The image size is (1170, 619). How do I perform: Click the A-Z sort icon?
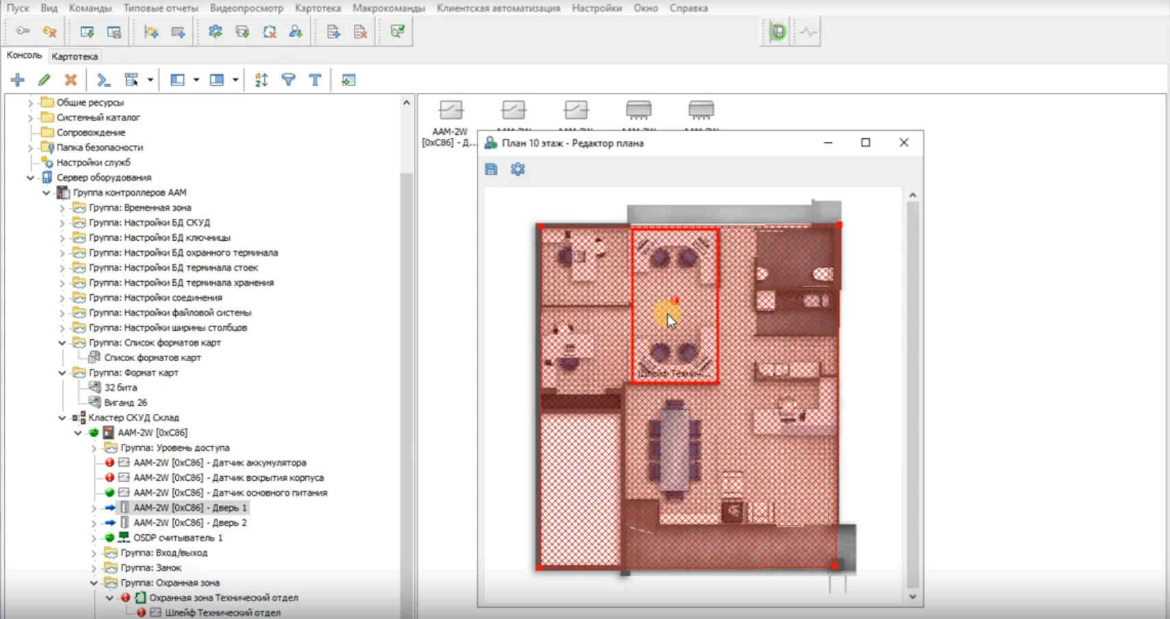[261, 80]
